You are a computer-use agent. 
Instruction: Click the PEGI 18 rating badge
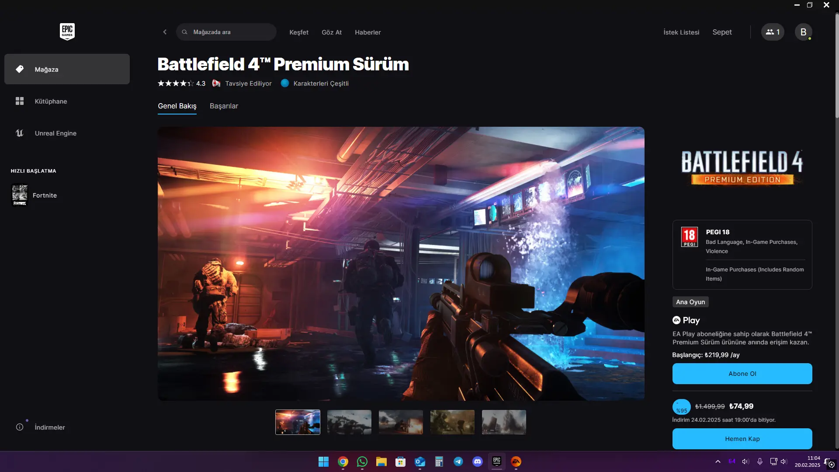point(690,237)
